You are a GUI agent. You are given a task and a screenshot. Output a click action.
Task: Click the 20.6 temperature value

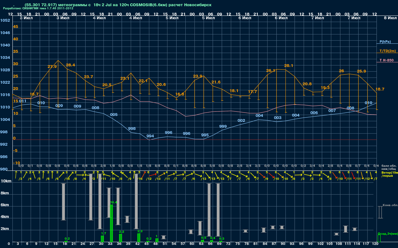coord(161,85)
